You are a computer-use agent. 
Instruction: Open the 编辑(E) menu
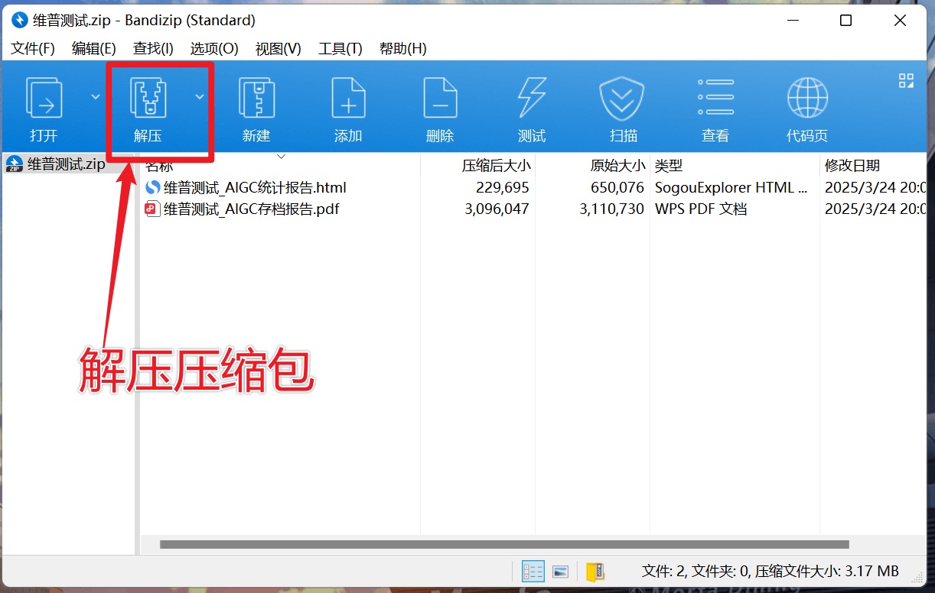pyautogui.click(x=94, y=48)
